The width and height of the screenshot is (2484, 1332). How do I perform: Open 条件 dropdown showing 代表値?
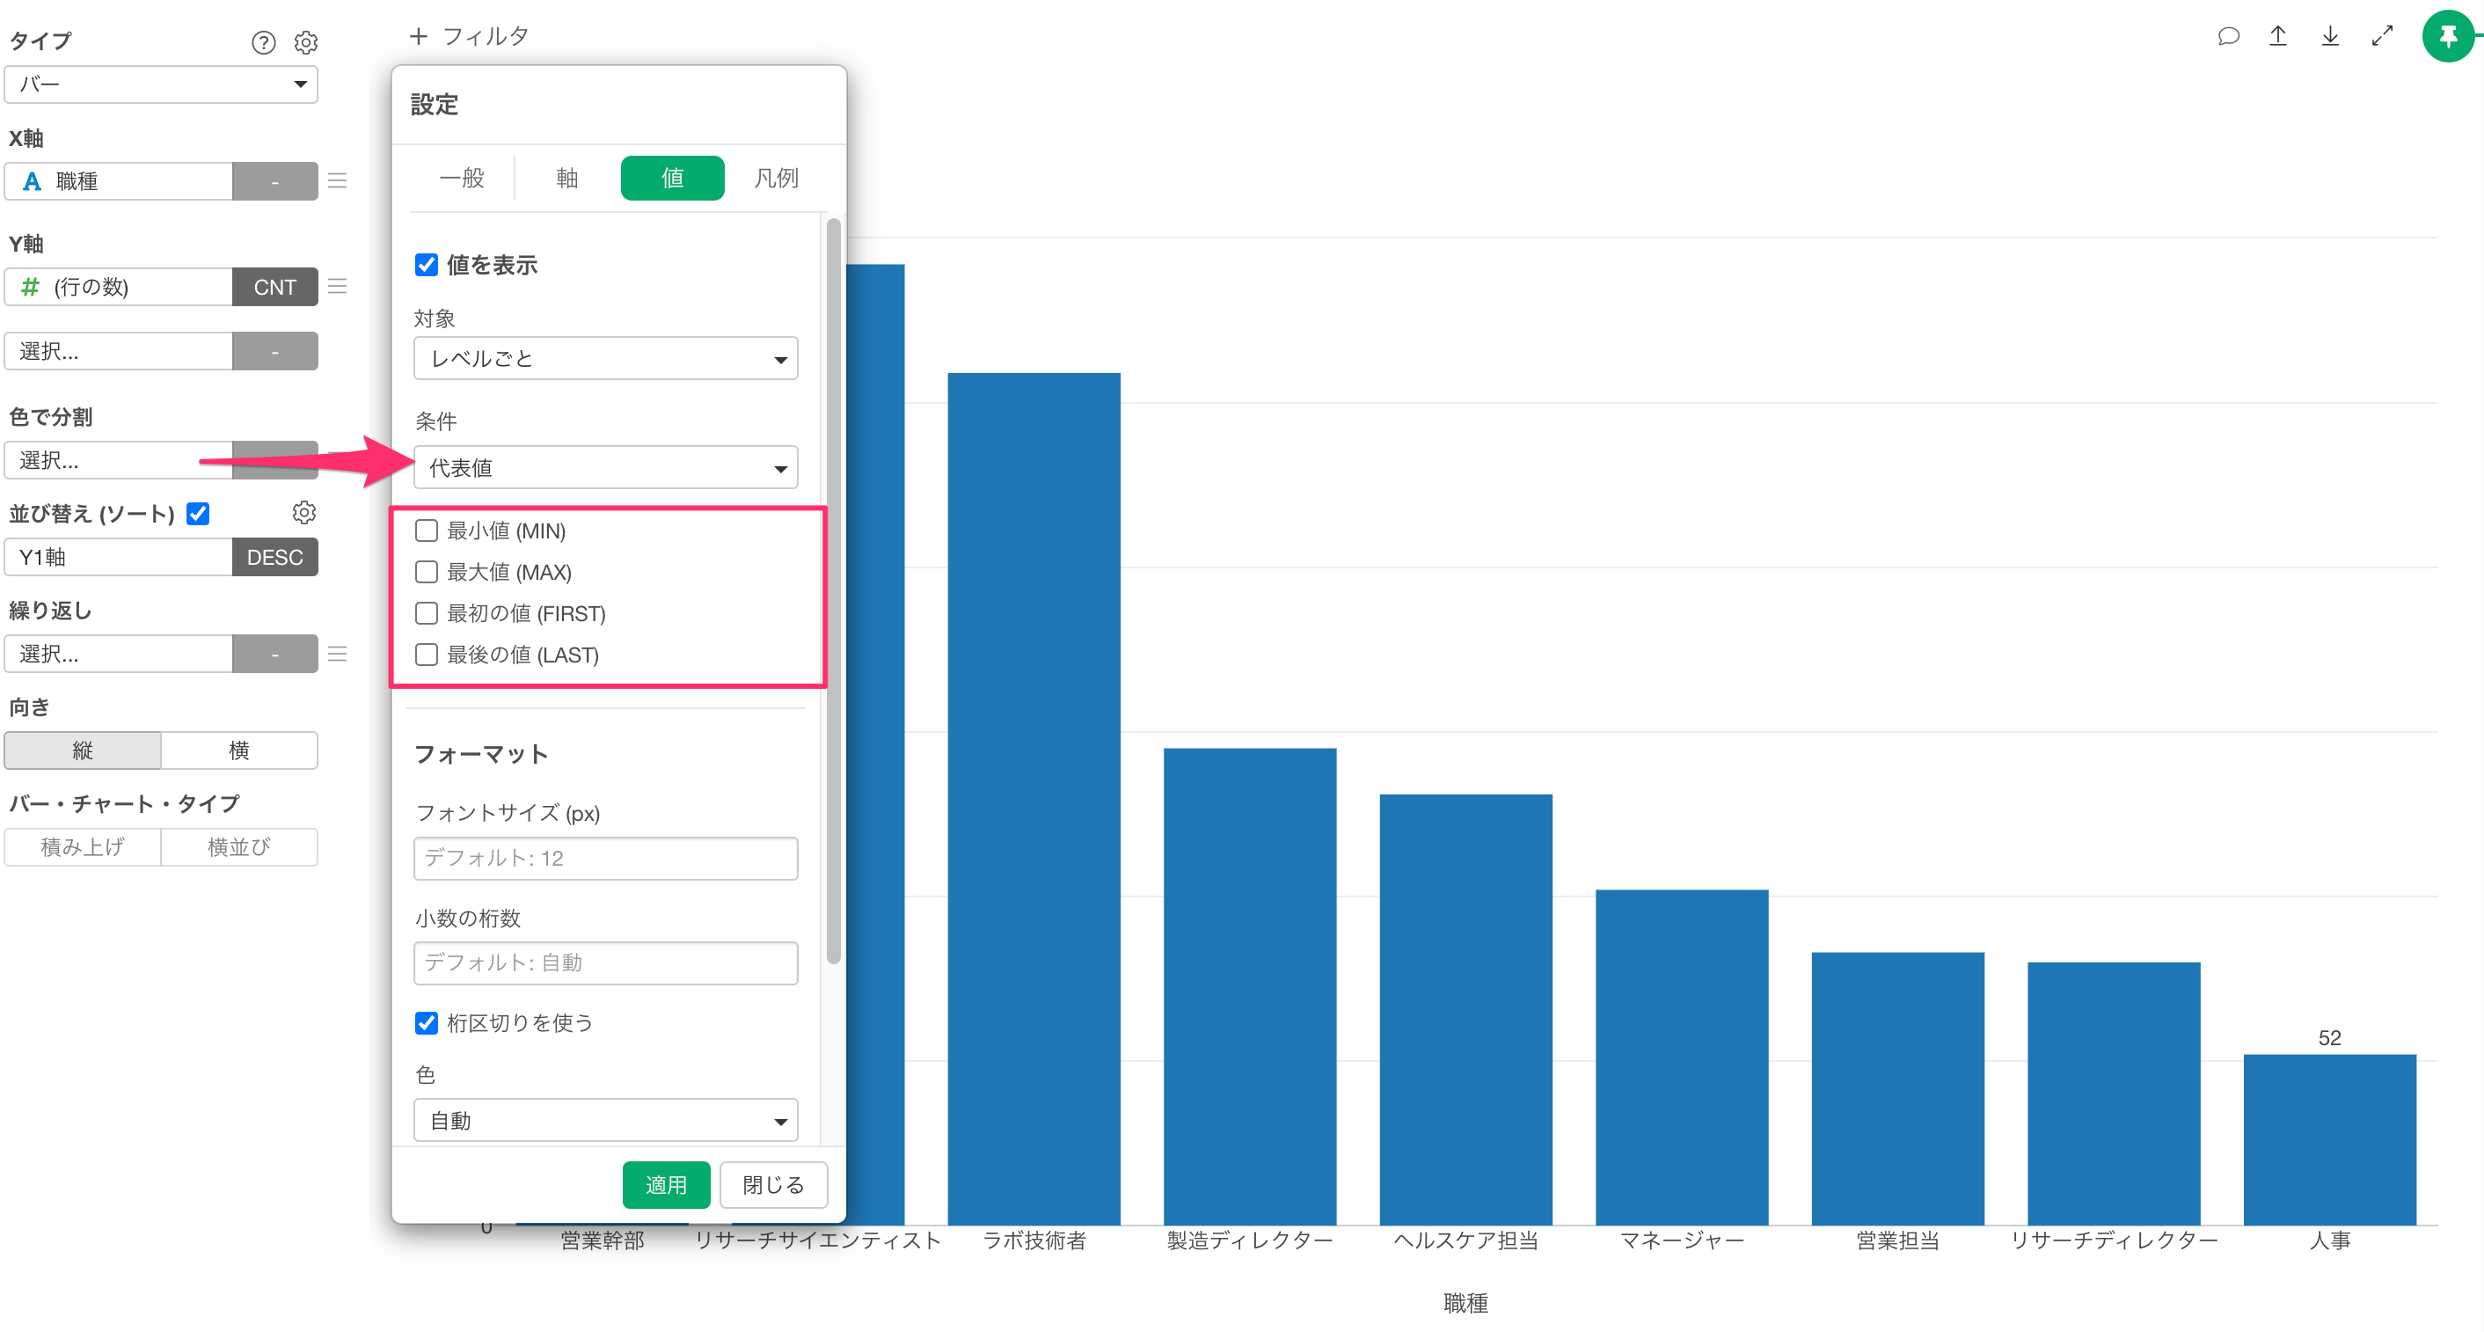coord(605,468)
